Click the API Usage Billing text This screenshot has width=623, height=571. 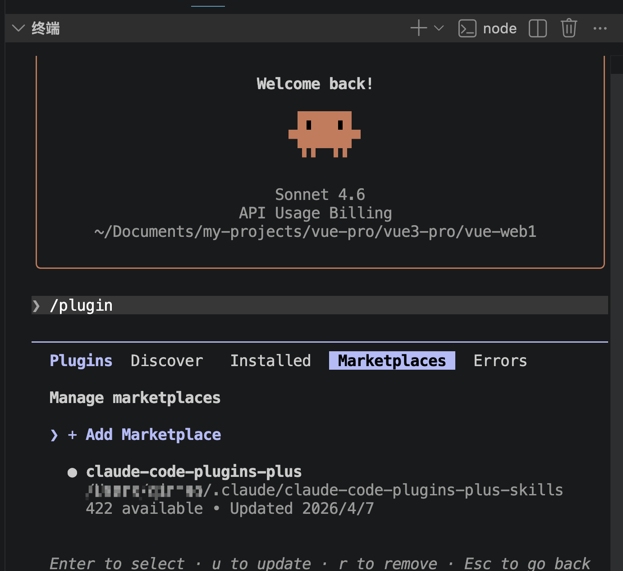click(316, 213)
